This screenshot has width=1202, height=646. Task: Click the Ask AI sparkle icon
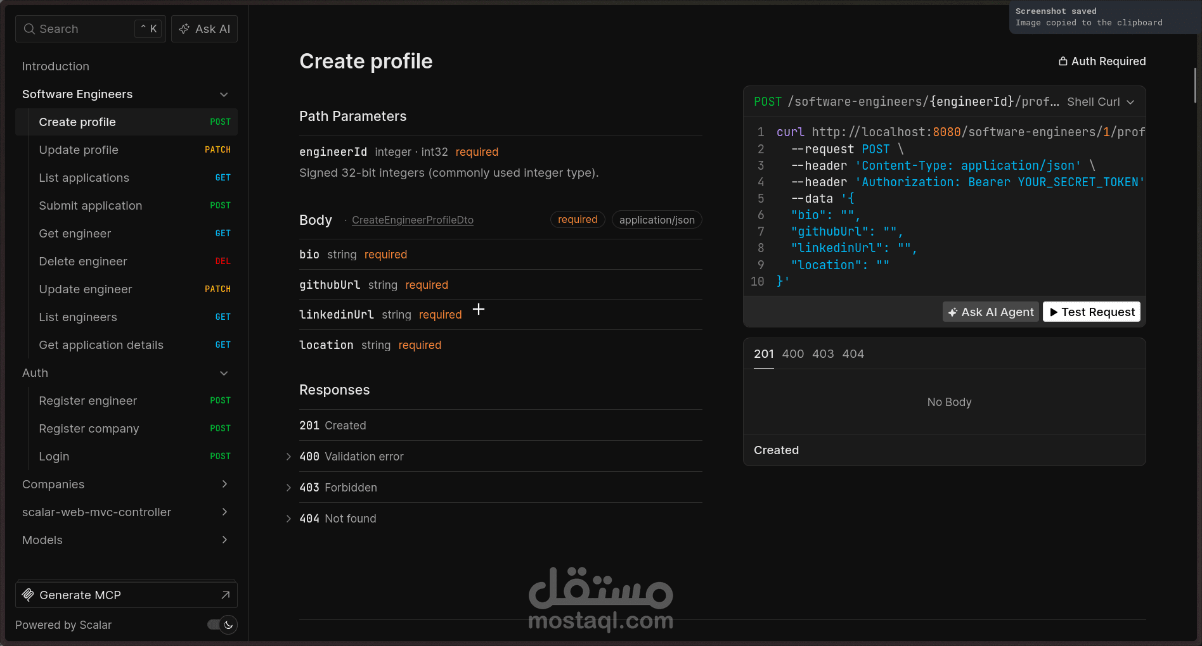(x=184, y=29)
